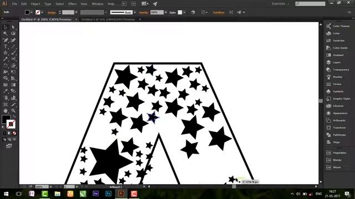Viewport: 355px width, 199px height.
Task: Open the Metals swatch library panel
Action: coord(337,160)
